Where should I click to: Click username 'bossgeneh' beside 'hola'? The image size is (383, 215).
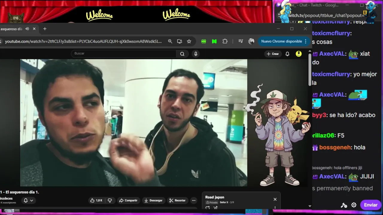coord(335,148)
